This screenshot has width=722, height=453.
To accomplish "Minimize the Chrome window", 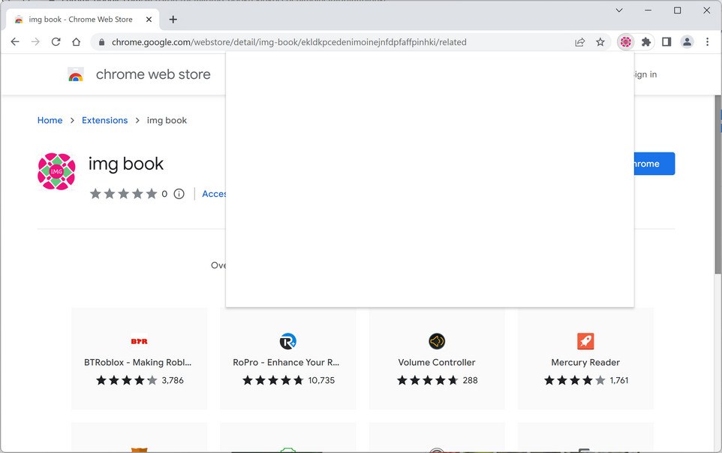I will (x=648, y=10).
